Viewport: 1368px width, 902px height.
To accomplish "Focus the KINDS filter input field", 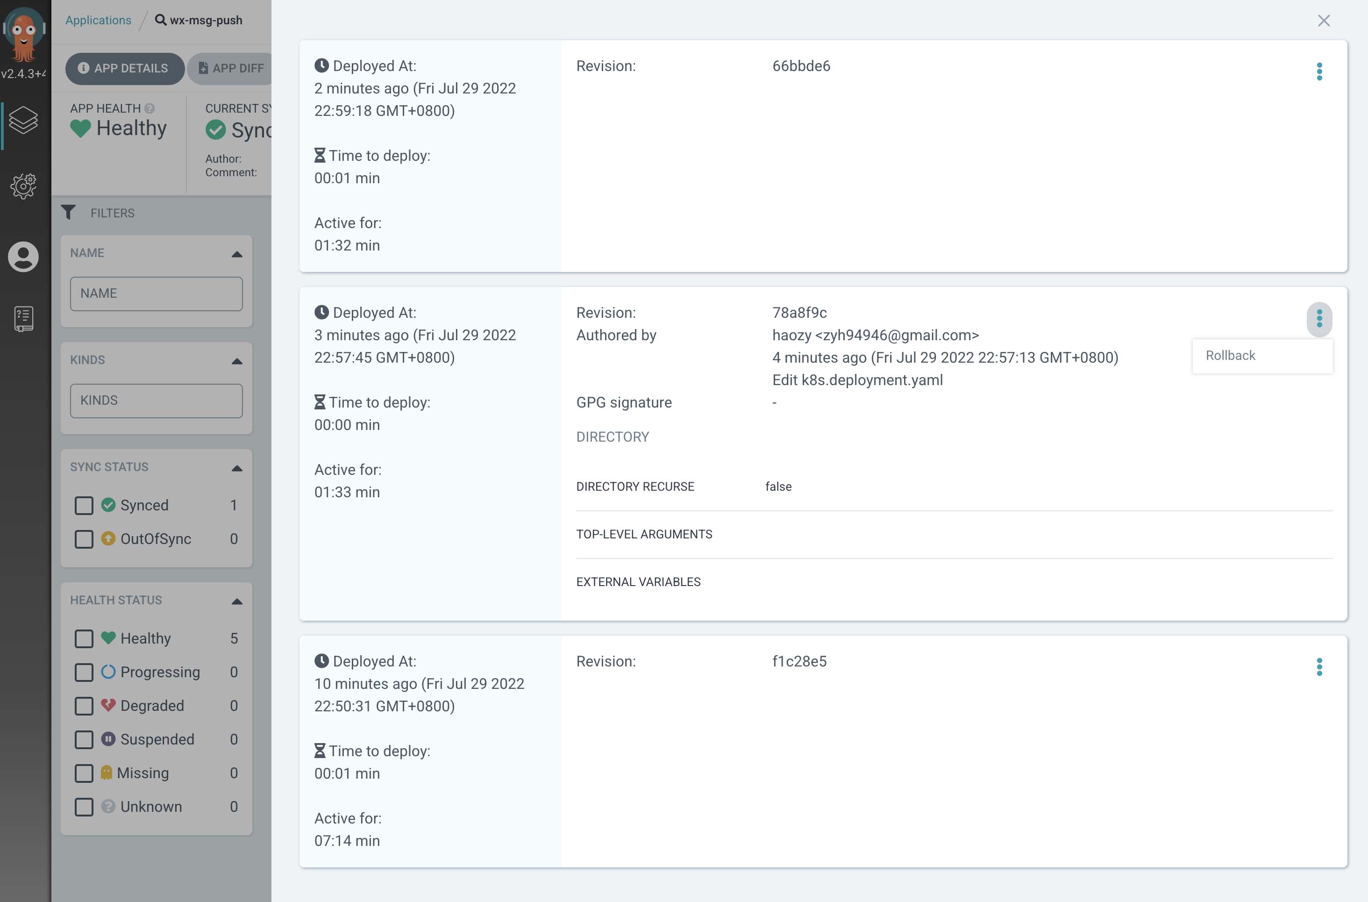I will point(157,401).
